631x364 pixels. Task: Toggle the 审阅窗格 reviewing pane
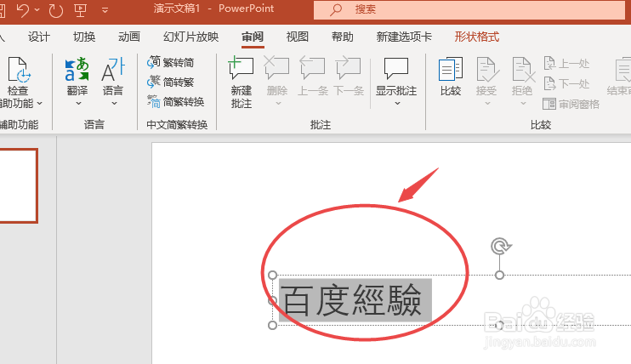[571, 105]
